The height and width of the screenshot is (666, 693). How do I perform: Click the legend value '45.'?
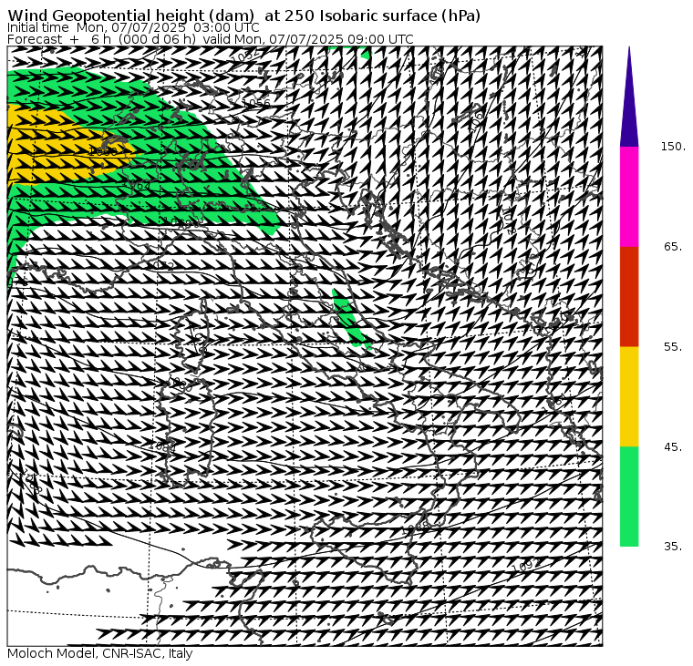coord(673,447)
